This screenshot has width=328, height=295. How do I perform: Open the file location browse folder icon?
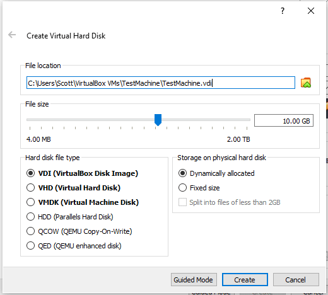(306, 83)
